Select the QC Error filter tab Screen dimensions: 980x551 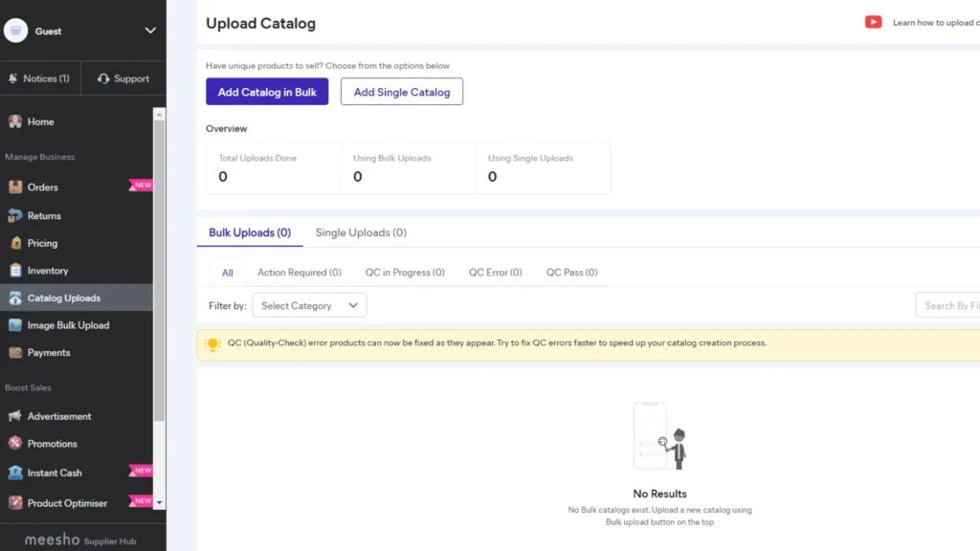click(x=495, y=272)
